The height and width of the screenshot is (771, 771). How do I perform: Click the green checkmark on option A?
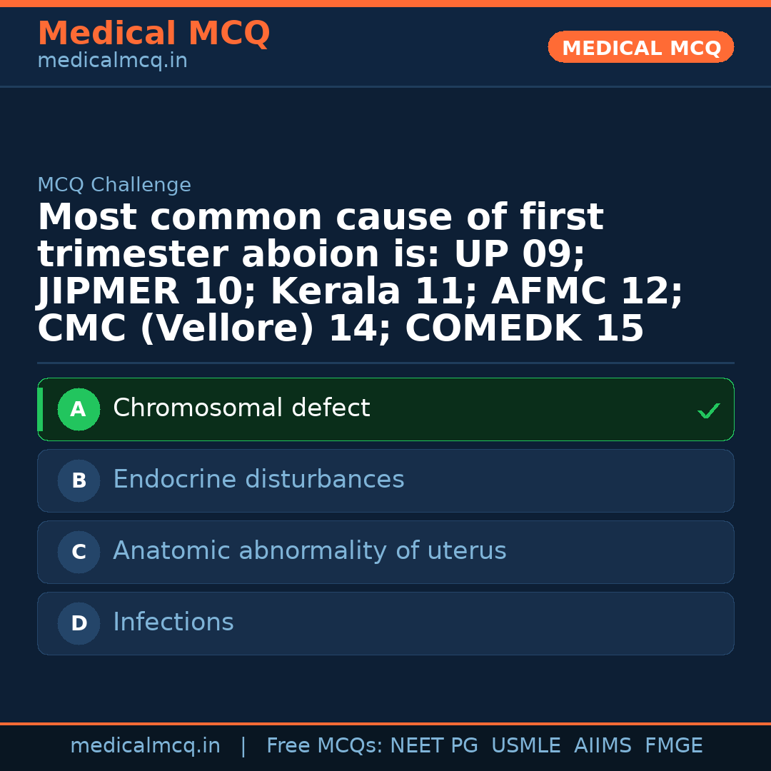tap(708, 410)
